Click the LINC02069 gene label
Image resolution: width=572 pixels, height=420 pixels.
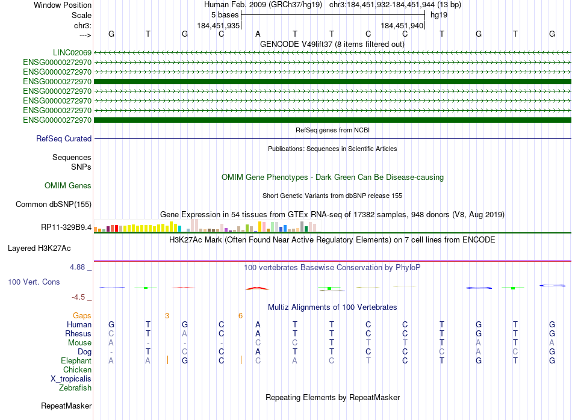(x=72, y=53)
